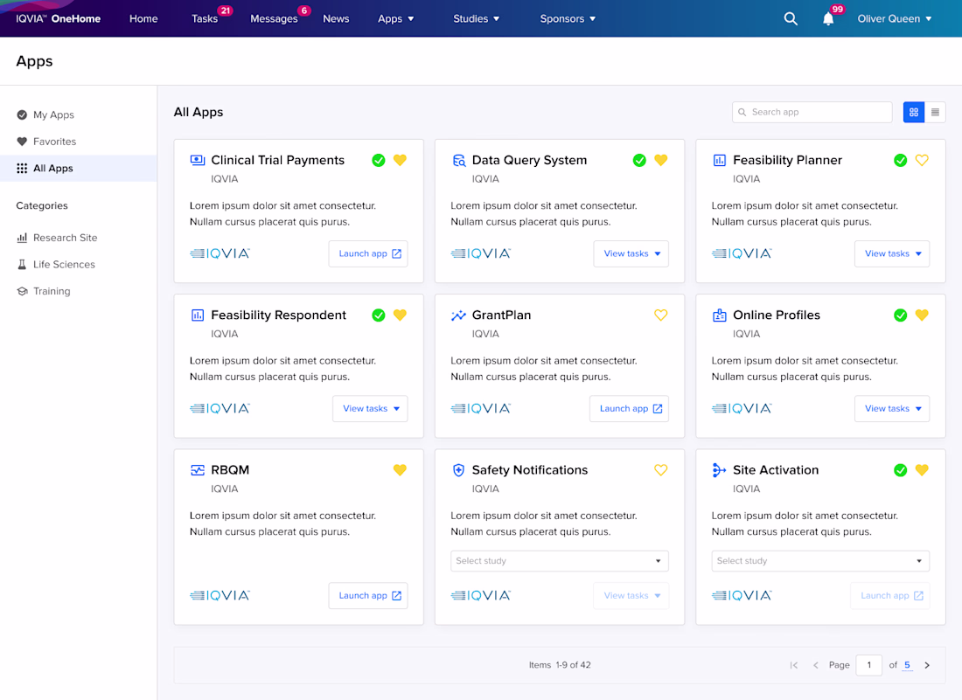Open Messages in the navbar
962x700 pixels.
(x=274, y=19)
